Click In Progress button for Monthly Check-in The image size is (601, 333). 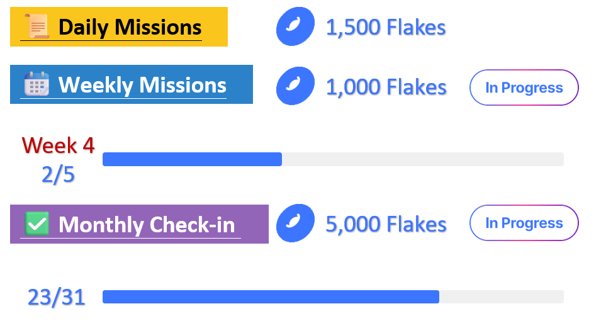(524, 223)
